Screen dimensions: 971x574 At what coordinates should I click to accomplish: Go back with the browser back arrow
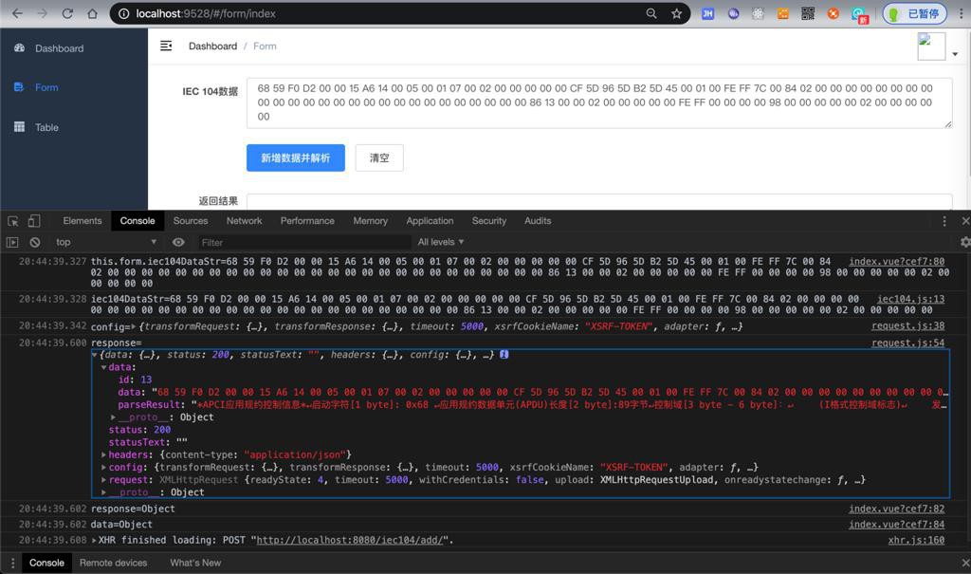pyautogui.click(x=17, y=13)
